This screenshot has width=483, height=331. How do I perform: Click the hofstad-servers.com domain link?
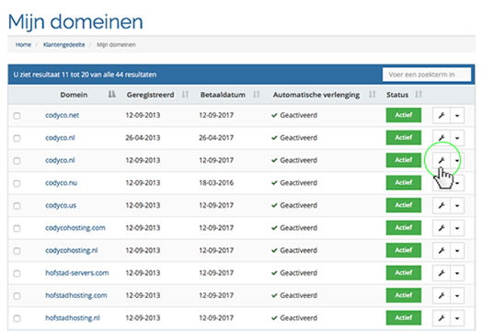[x=77, y=273]
